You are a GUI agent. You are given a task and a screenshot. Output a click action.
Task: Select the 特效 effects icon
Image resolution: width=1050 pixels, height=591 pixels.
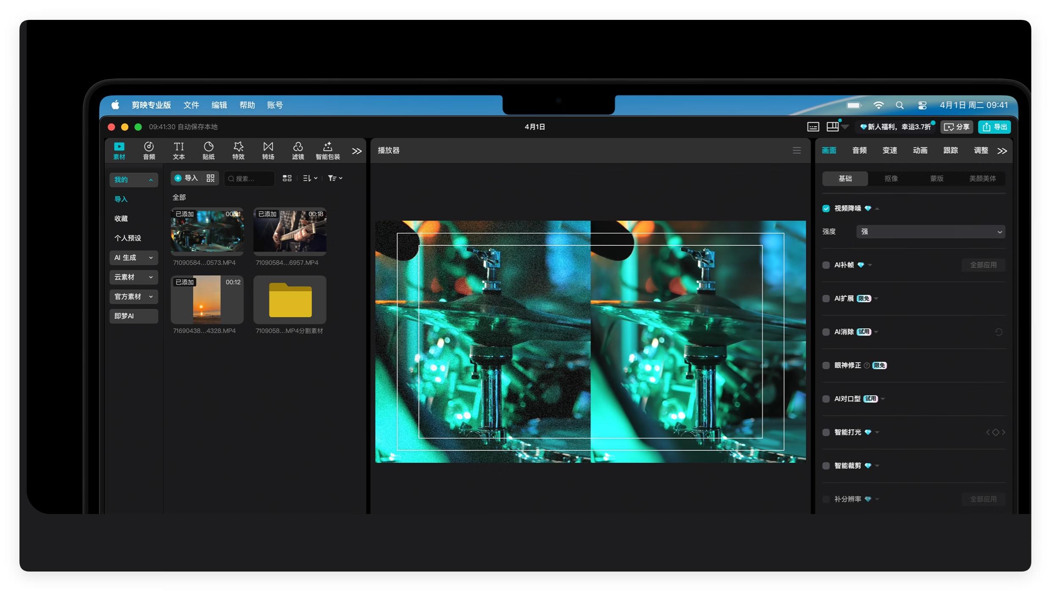pyautogui.click(x=238, y=151)
